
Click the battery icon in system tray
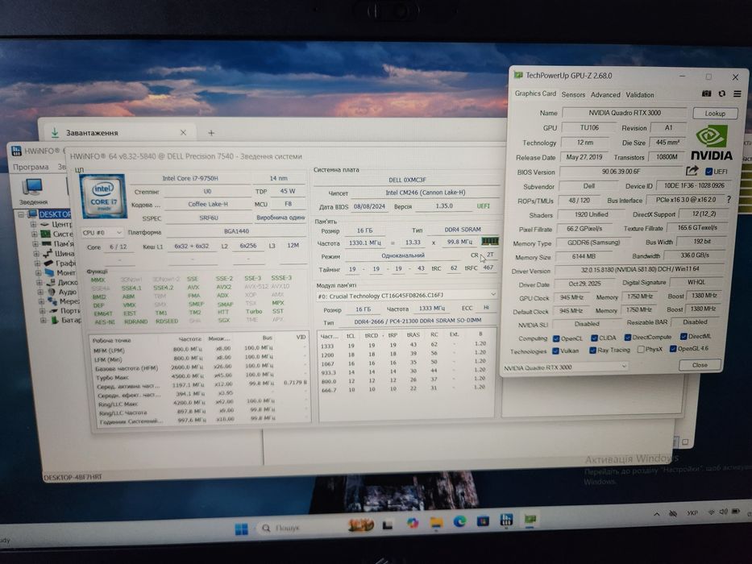click(736, 512)
